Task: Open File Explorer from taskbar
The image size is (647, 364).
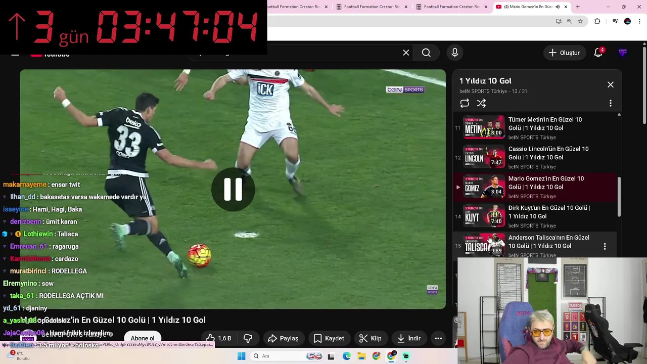Action: (361, 356)
